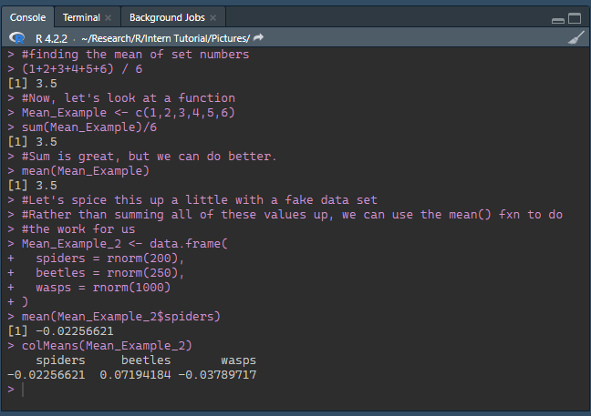This screenshot has width=591, height=416.
Task: Click the ~/Research/R/Intern Tutorial/Pictures/ path
Action: click(x=165, y=38)
